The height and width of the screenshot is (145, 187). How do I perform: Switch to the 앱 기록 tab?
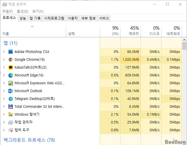(x=35, y=18)
